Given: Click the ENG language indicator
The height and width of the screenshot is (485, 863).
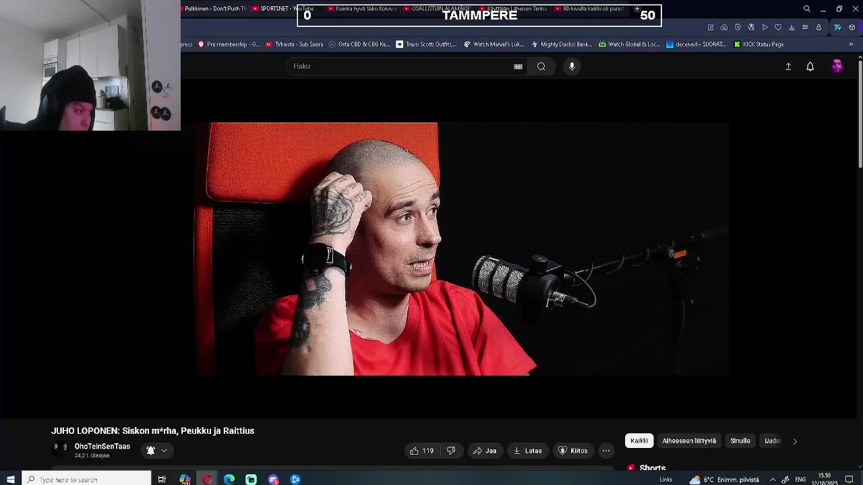Looking at the screenshot, I should coord(800,480).
